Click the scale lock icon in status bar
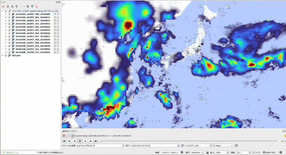The image size is (286, 155). pyautogui.click(x=207, y=152)
